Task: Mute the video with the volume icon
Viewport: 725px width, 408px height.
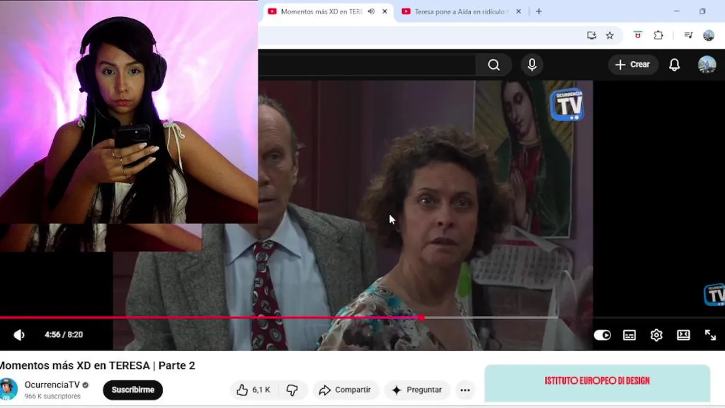Action: (19, 335)
